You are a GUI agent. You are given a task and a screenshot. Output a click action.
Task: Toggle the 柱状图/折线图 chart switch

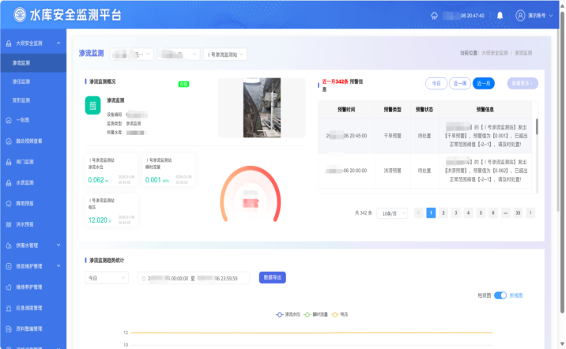coord(500,295)
